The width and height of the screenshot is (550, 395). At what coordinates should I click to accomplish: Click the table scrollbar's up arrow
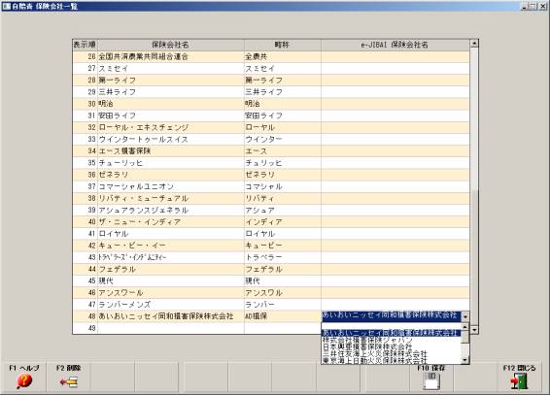click(474, 44)
